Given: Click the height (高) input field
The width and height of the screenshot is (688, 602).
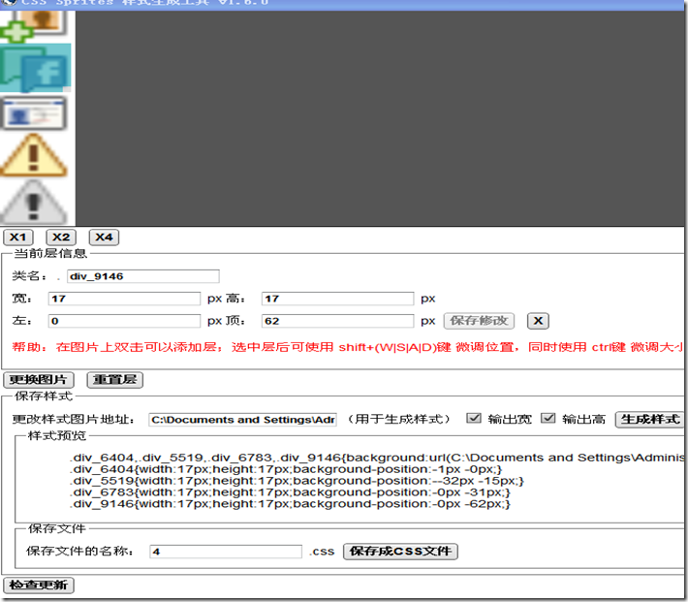Looking at the screenshot, I should (337, 299).
